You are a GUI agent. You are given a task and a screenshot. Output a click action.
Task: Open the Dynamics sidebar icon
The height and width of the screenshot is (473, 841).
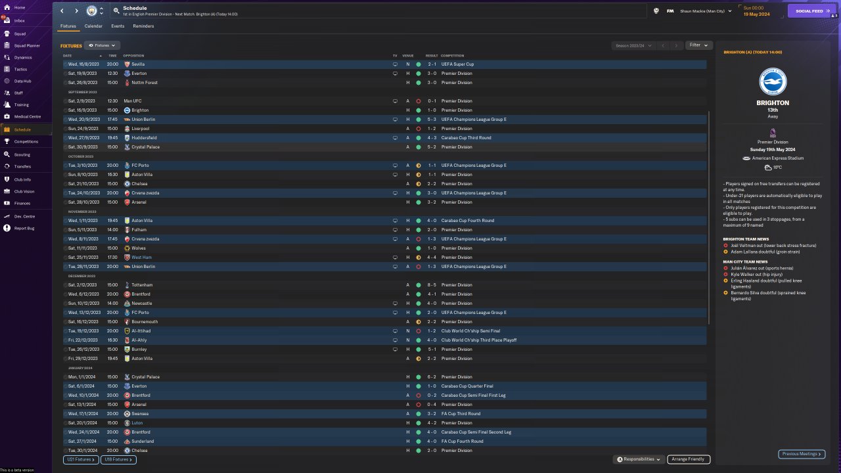click(7, 57)
